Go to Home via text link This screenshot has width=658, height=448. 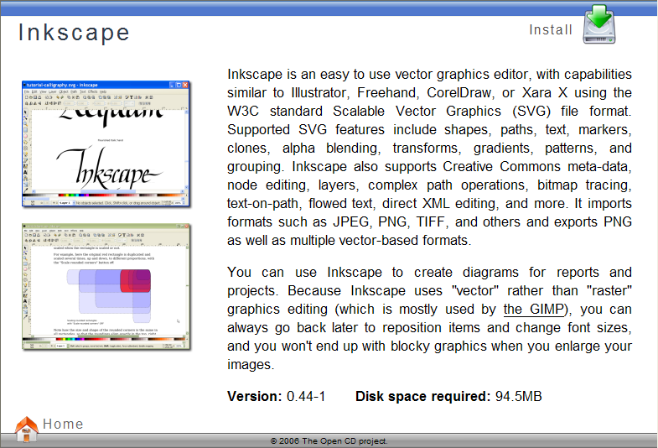[63, 424]
